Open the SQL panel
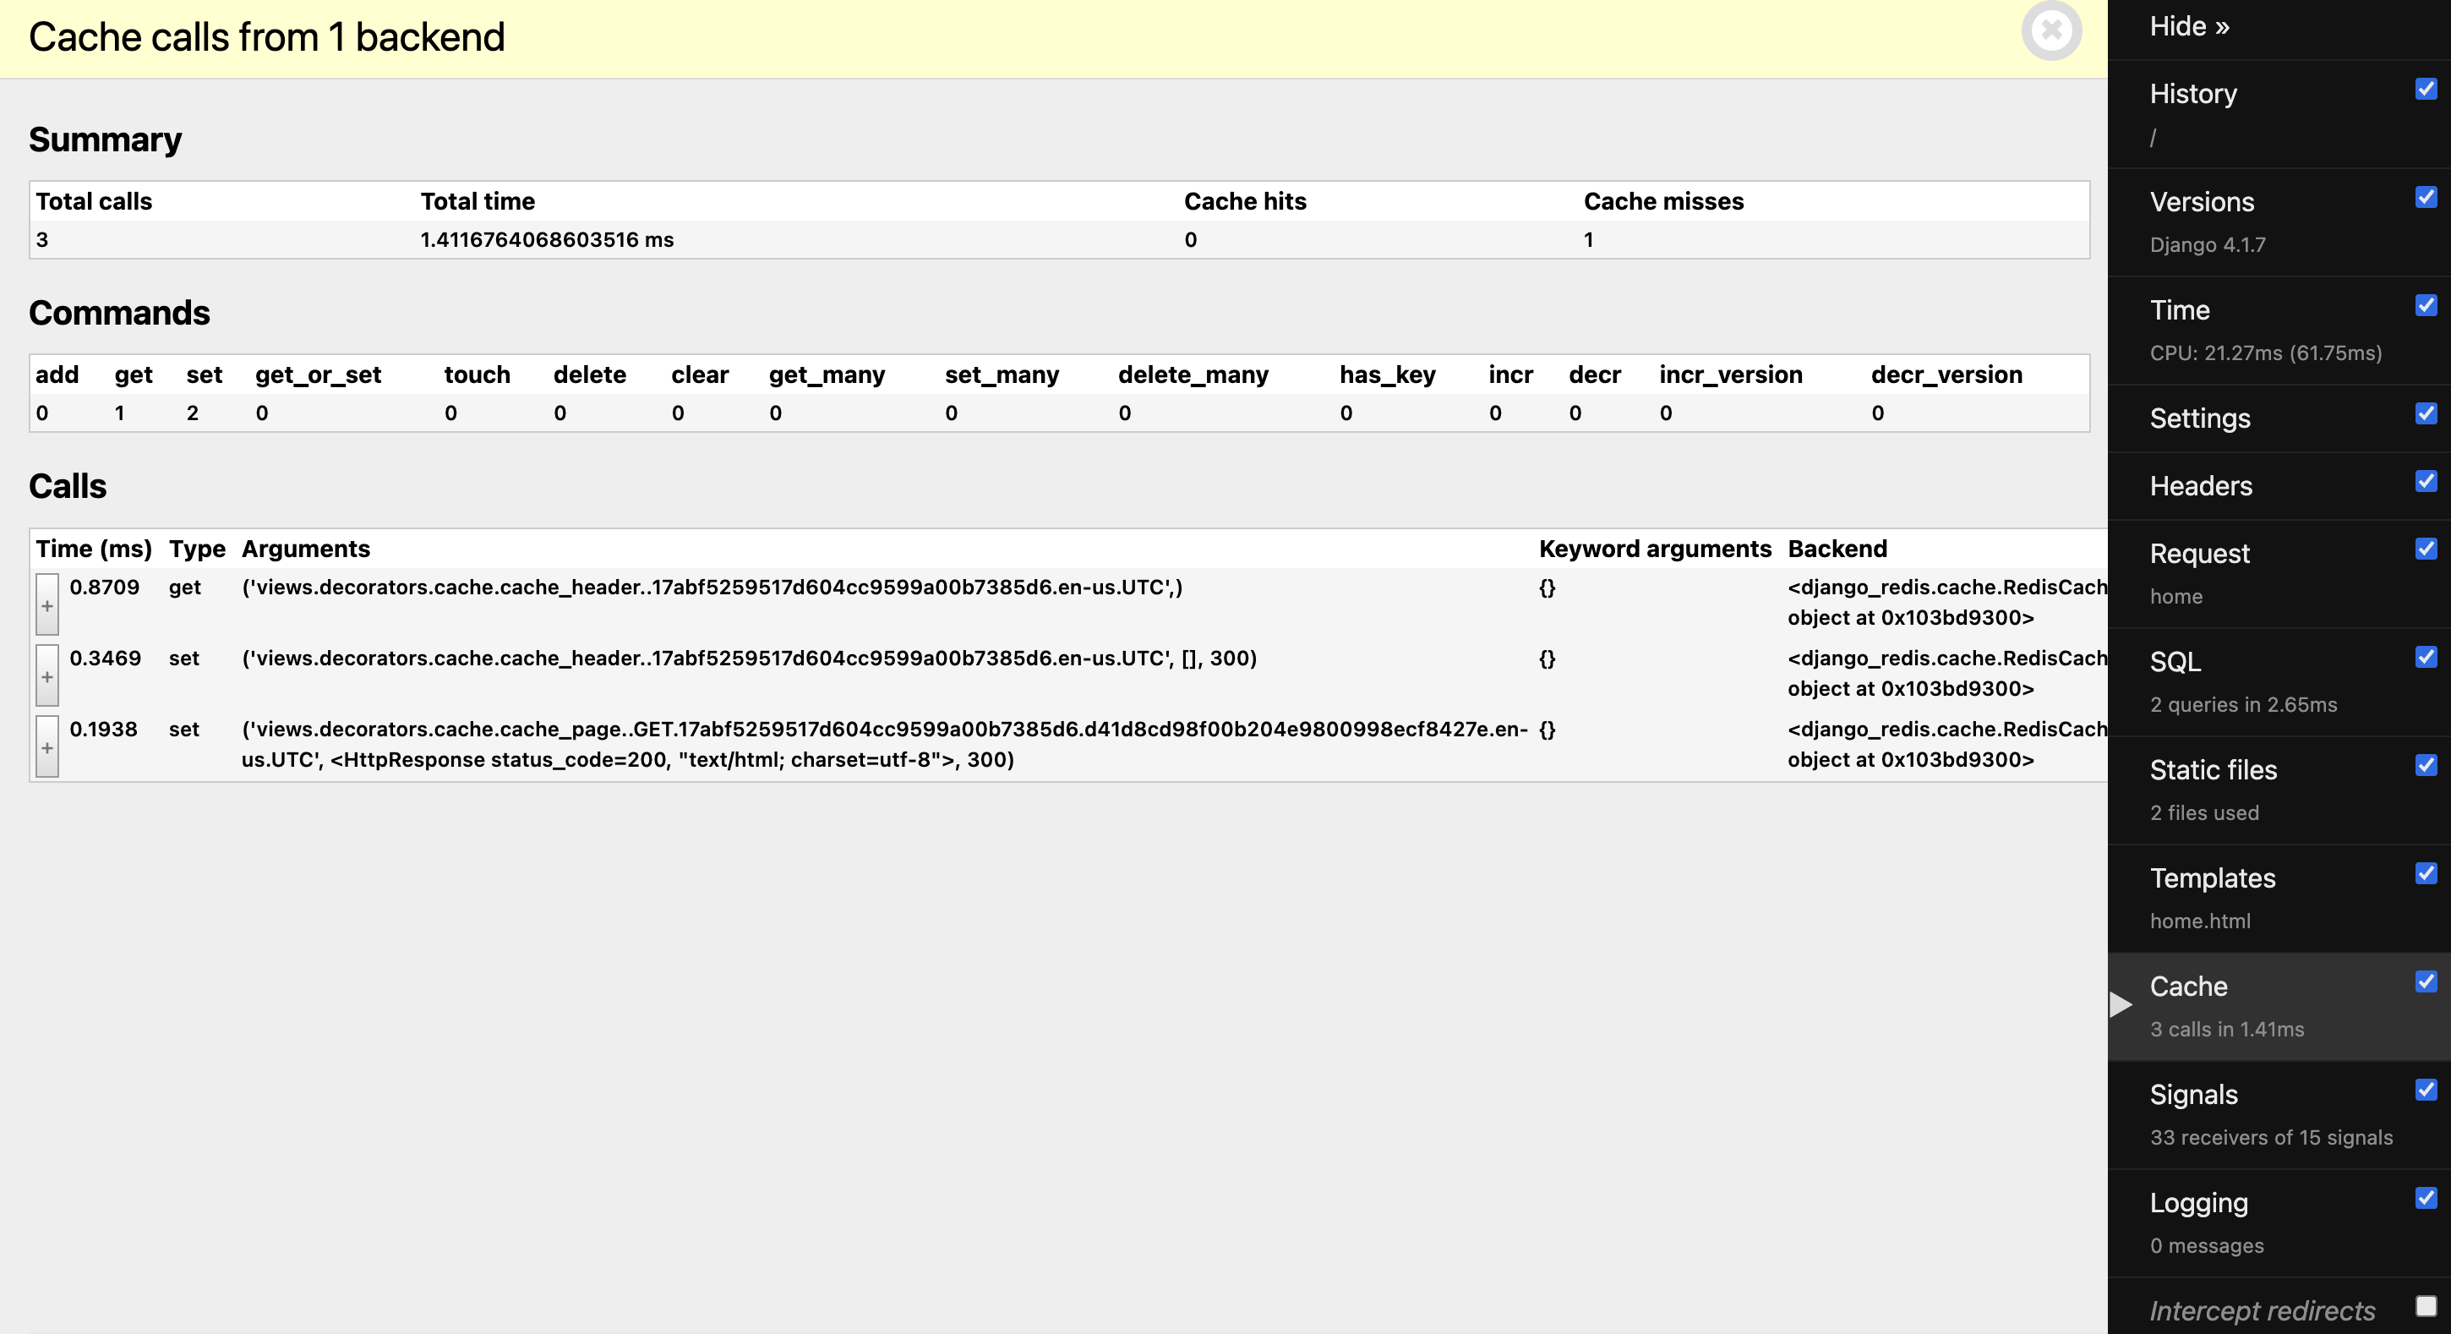This screenshot has width=2451, height=1334. coord(2175,662)
